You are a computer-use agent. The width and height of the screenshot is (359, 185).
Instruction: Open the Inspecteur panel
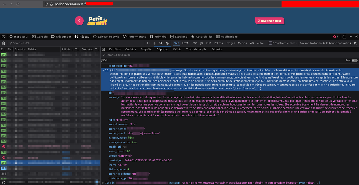19,37
